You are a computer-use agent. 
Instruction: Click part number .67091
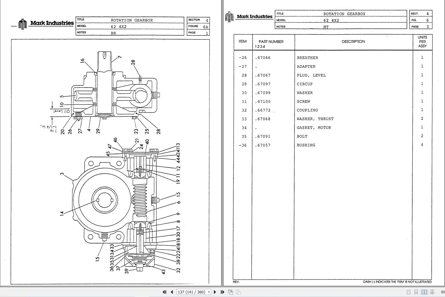click(263, 136)
